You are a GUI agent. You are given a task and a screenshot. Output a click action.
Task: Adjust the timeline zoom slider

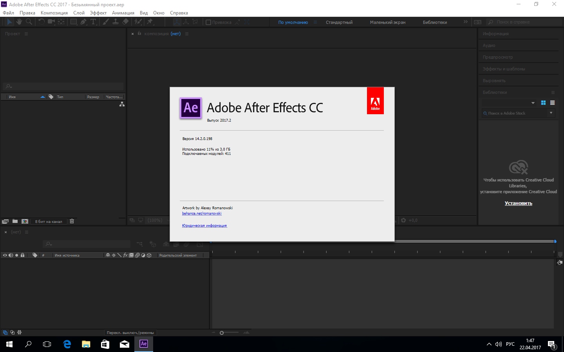tap(222, 333)
